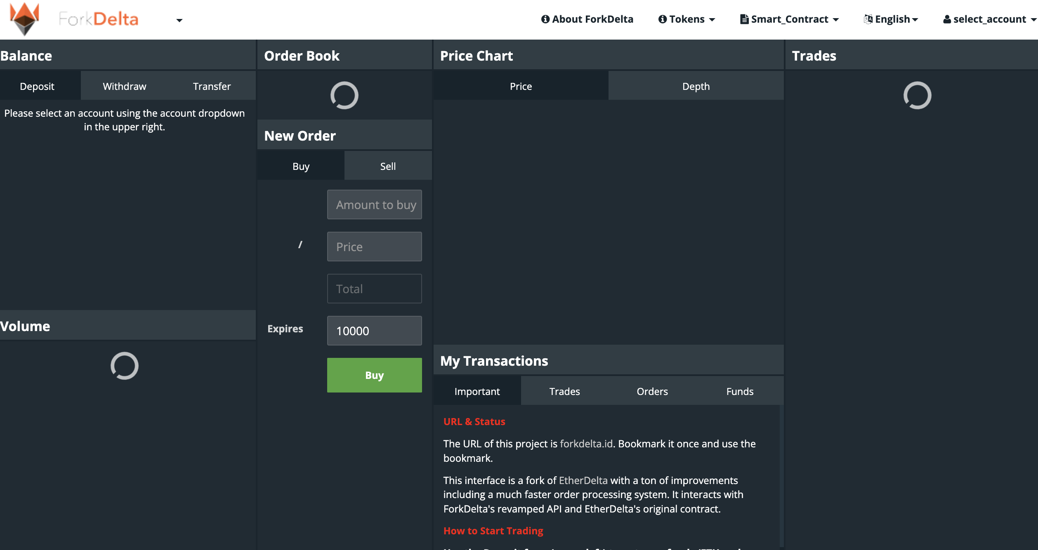Click the info icon beside Tokens
The image size is (1038, 550).
point(663,19)
